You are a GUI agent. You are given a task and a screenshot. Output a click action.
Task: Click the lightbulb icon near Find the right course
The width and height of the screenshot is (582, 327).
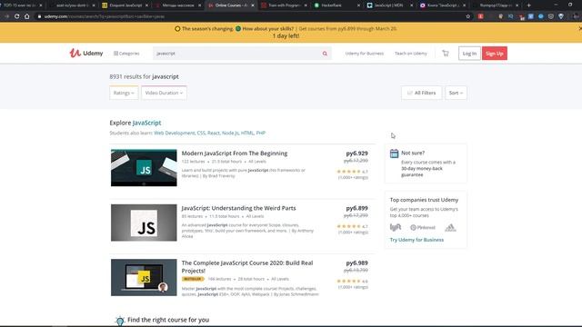(x=119, y=321)
